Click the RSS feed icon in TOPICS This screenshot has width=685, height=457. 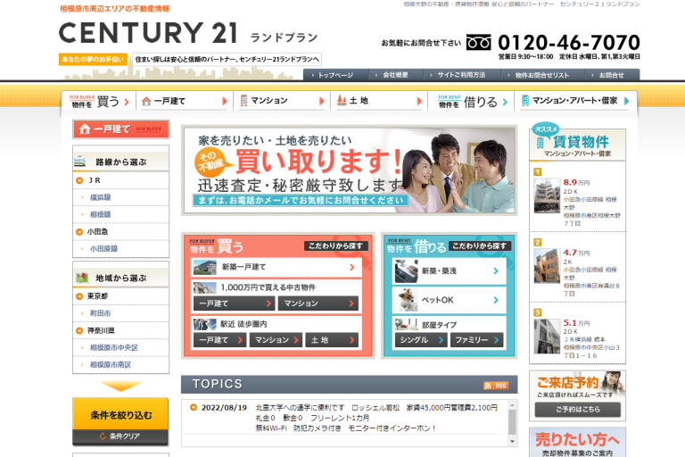click(495, 386)
